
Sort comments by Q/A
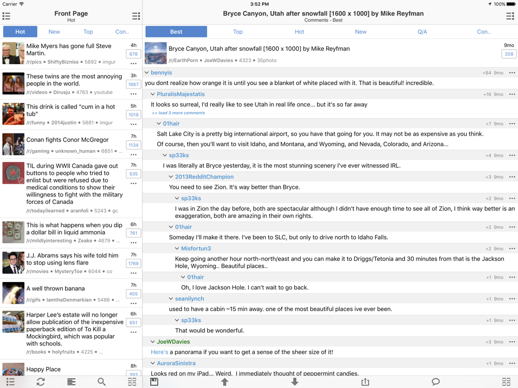[422, 32]
